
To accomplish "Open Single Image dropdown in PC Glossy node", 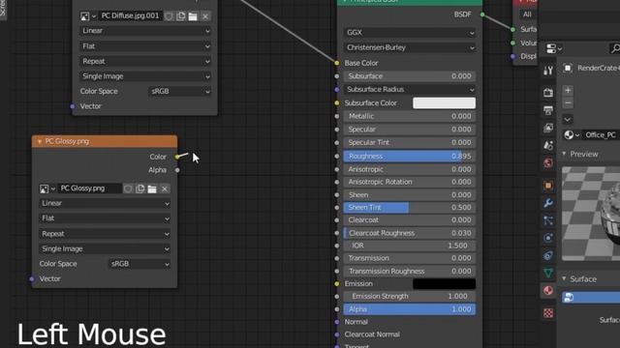I will tap(105, 249).
